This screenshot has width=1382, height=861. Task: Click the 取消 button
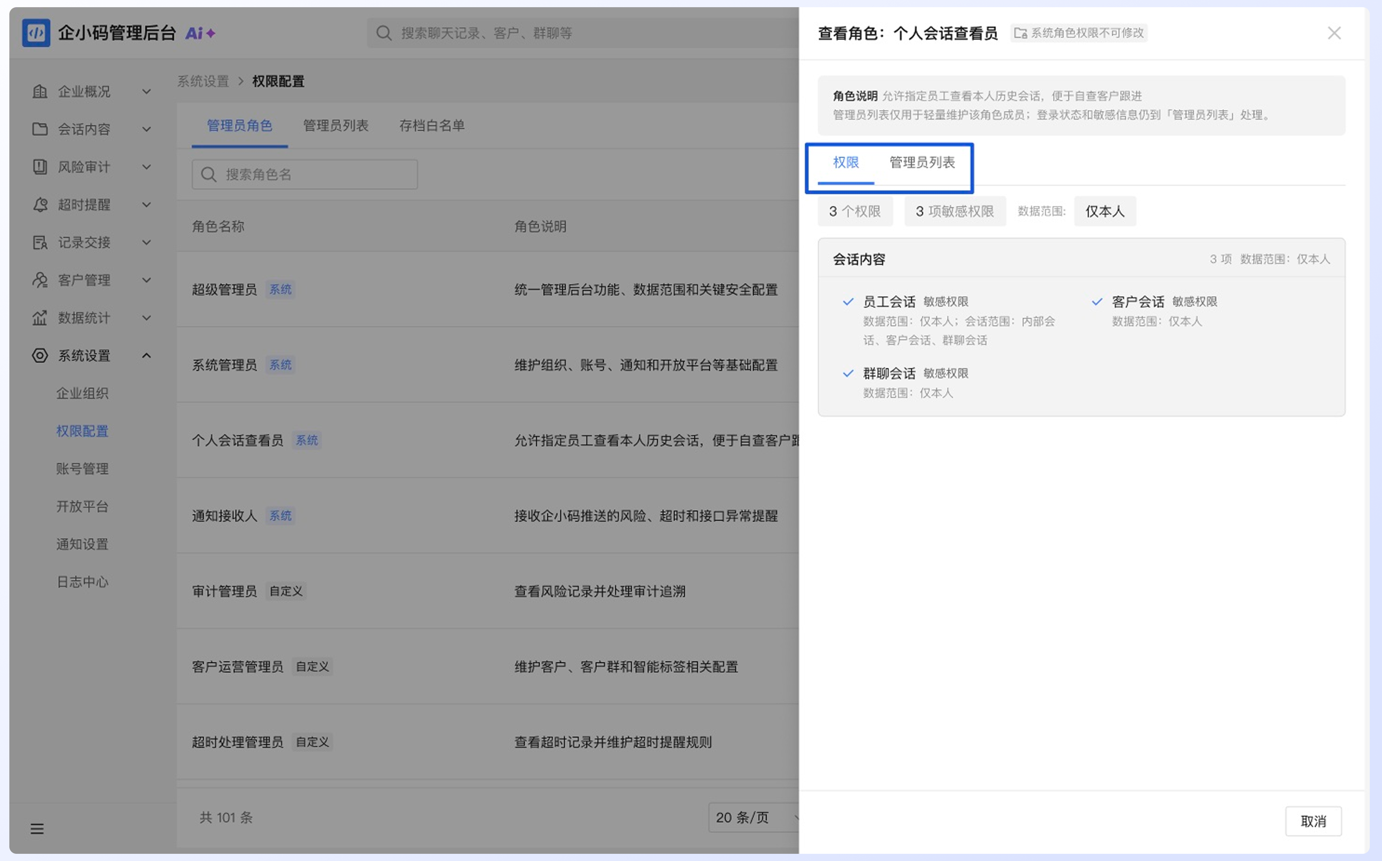tap(1313, 821)
